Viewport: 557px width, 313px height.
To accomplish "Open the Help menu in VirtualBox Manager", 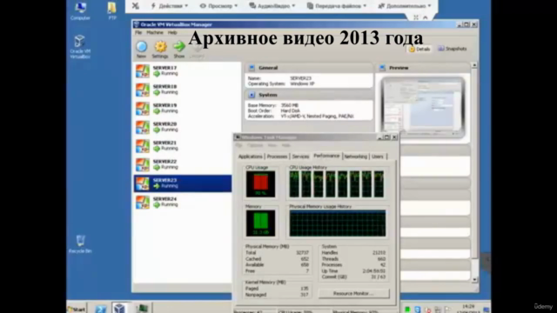I will [172, 33].
